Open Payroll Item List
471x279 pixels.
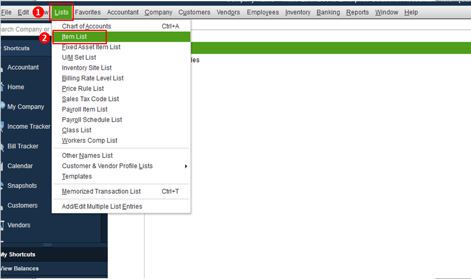click(x=121, y=110)
